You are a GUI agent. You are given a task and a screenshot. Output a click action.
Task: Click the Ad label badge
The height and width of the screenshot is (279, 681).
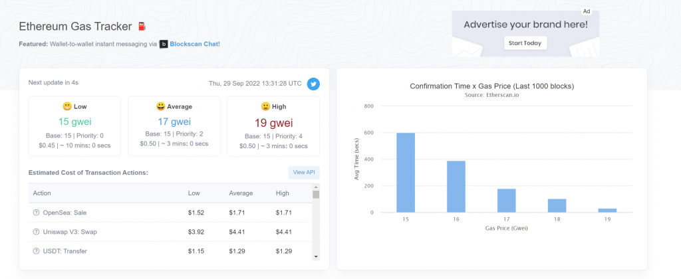[x=587, y=11]
